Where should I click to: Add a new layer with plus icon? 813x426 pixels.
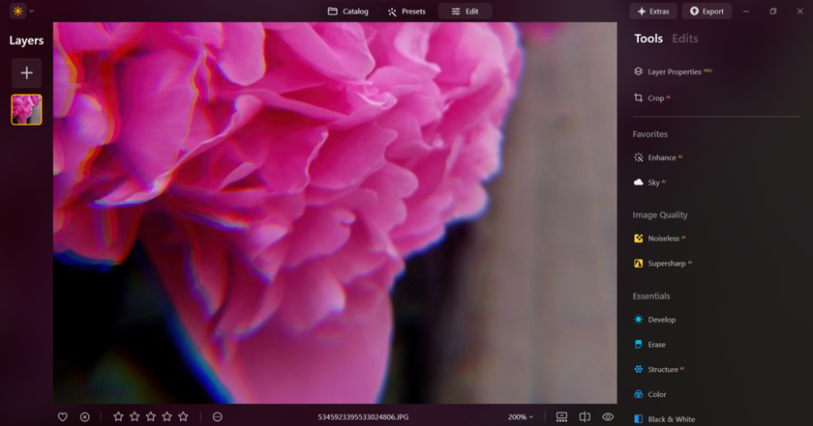26,73
